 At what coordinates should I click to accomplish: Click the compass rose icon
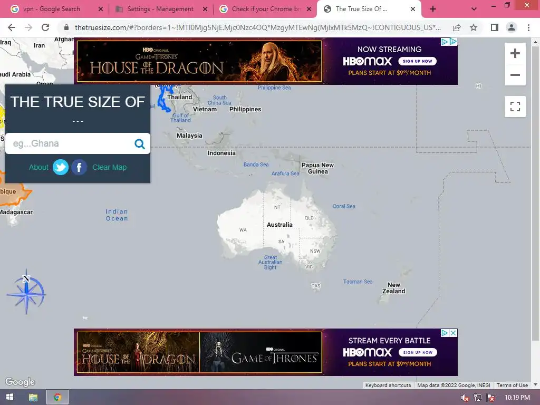tap(26, 292)
